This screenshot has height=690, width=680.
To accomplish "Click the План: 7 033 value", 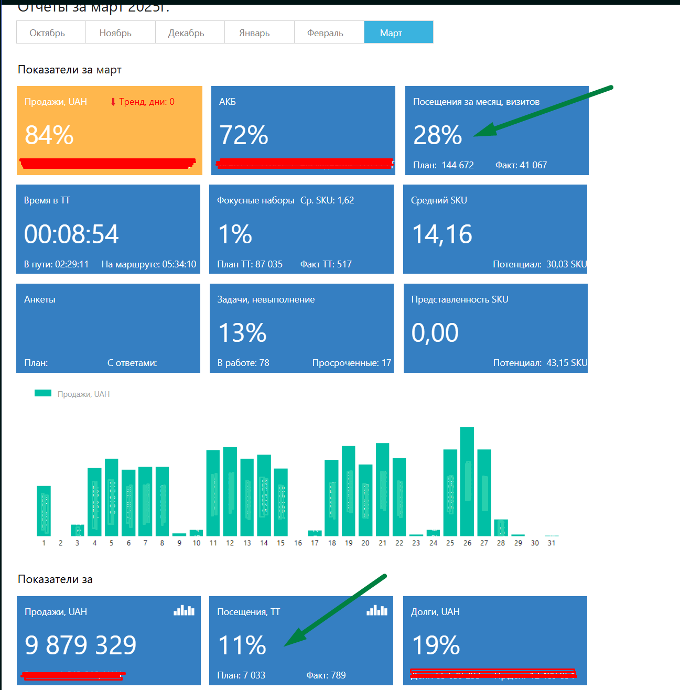I will pyautogui.click(x=241, y=675).
